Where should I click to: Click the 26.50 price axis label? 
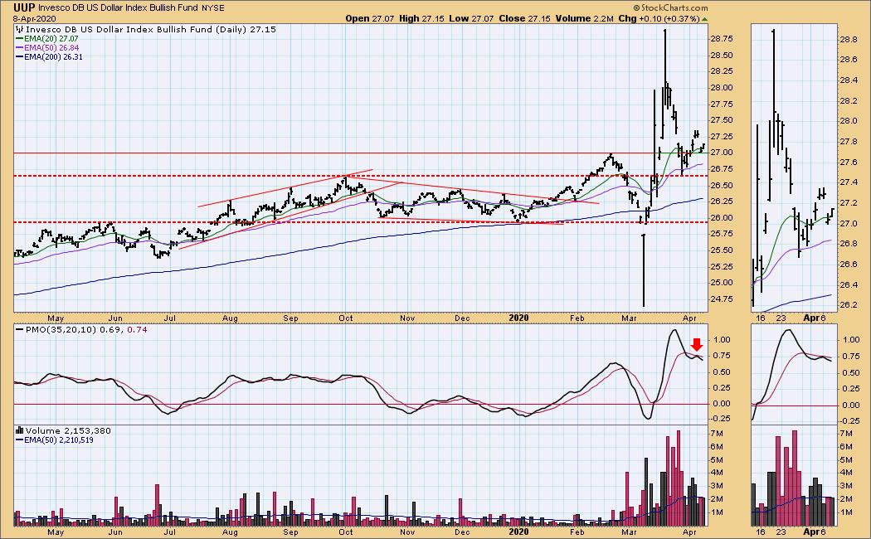click(x=721, y=185)
